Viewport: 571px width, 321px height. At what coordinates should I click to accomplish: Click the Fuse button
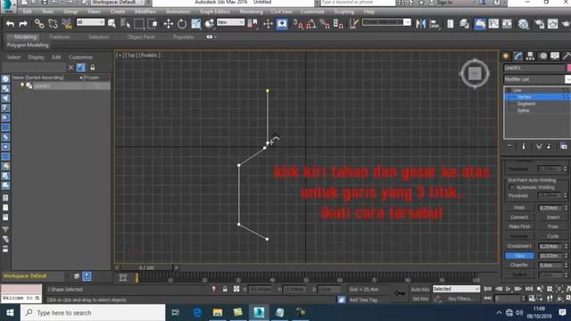pos(553,226)
